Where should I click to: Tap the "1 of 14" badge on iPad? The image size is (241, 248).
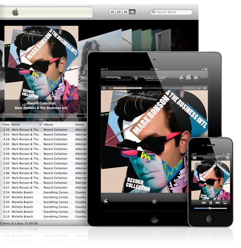point(154,93)
